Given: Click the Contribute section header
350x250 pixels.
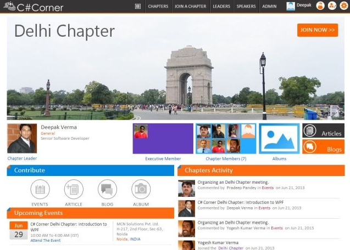Looking at the screenshot, I should [91, 171].
